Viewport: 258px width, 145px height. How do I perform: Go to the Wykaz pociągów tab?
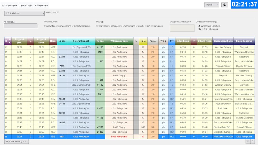[x=9, y=5]
